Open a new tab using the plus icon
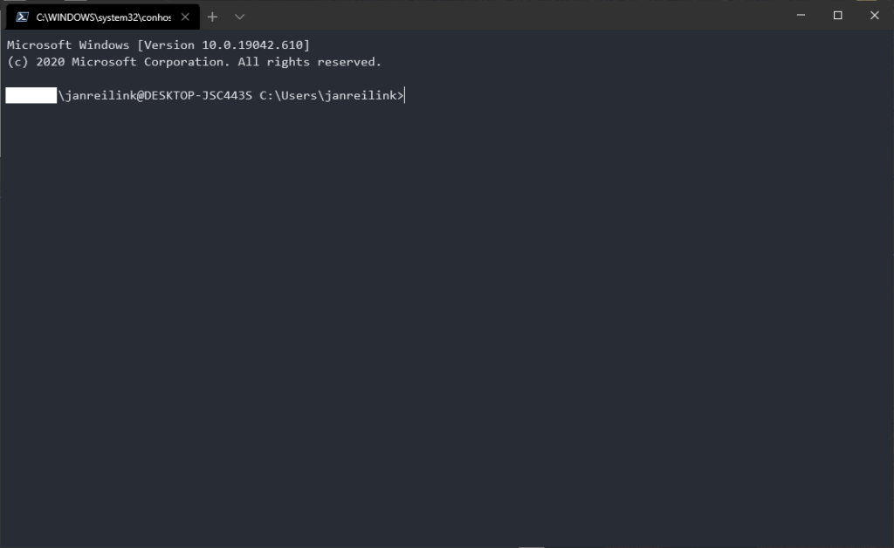 212,16
